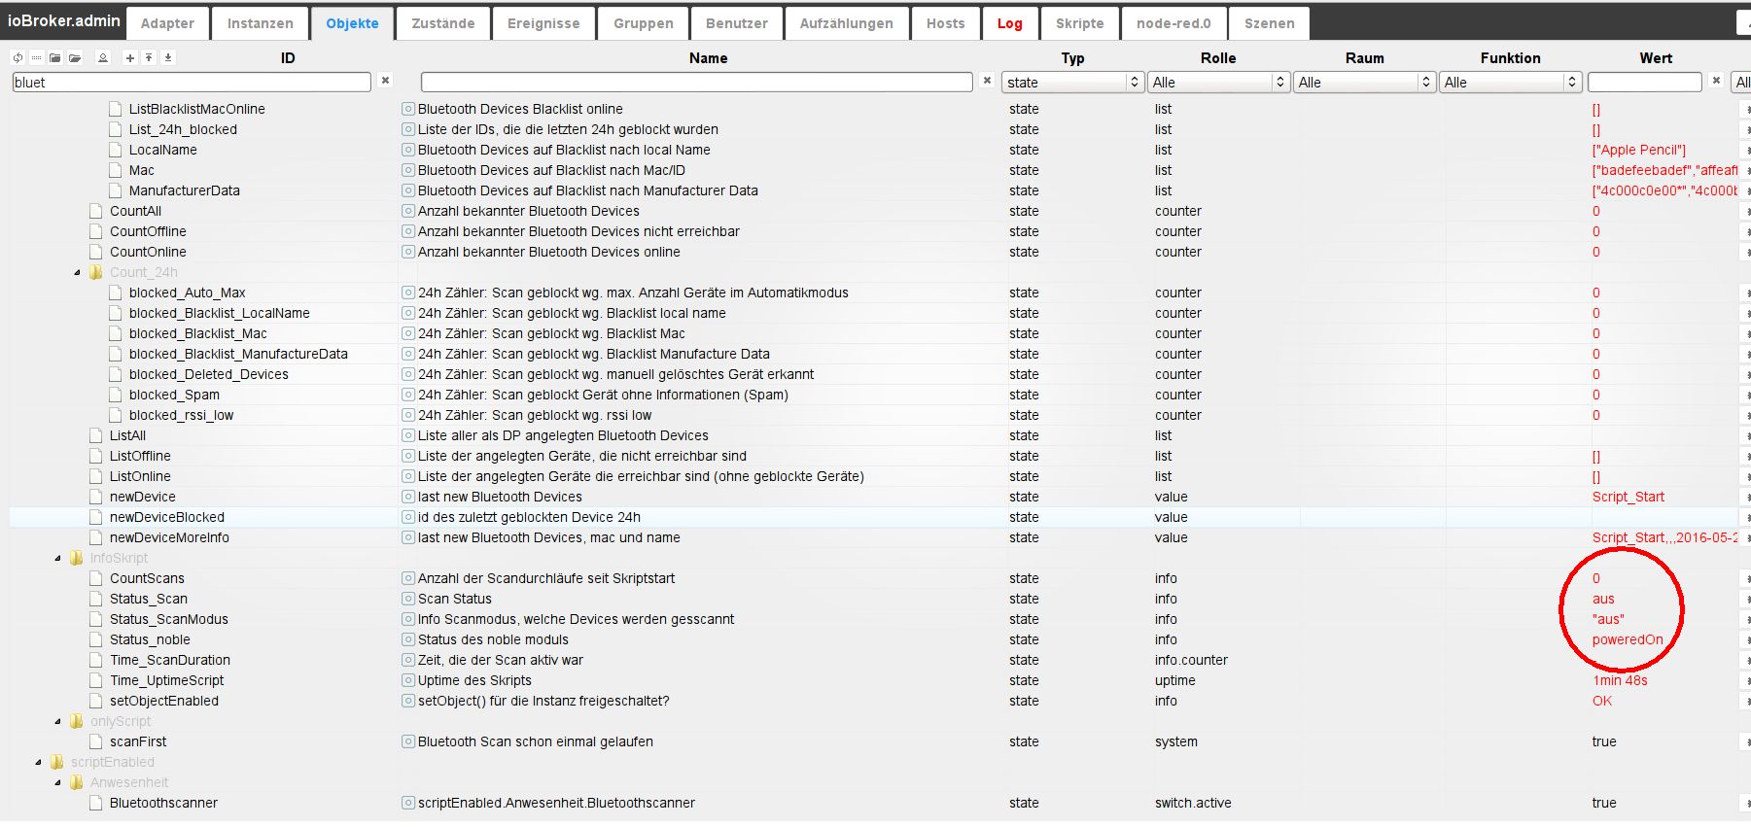
Task: Click the plus icon to add object
Action: 129,58
